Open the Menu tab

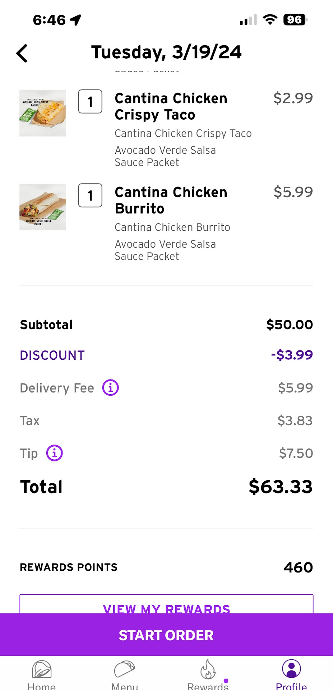124,674
